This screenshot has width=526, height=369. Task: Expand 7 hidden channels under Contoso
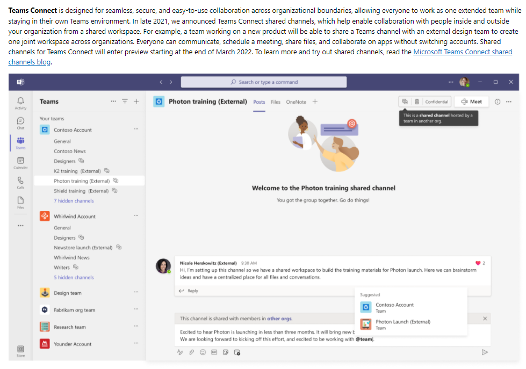point(74,201)
